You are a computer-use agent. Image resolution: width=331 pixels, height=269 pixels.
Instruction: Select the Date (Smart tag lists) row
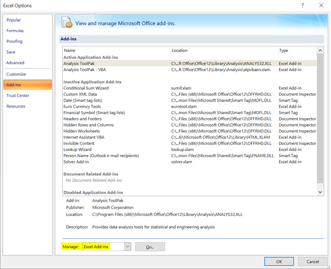[x=190, y=100]
